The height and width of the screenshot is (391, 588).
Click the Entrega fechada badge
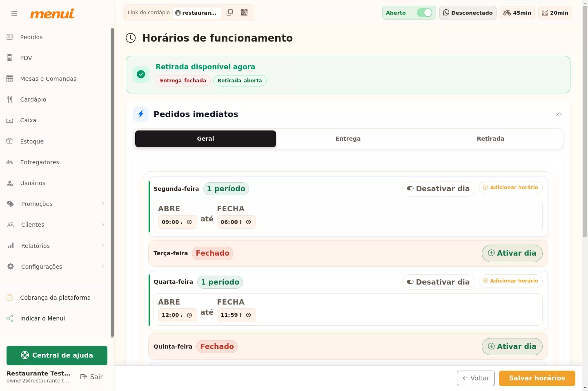[x=183, y=81]
